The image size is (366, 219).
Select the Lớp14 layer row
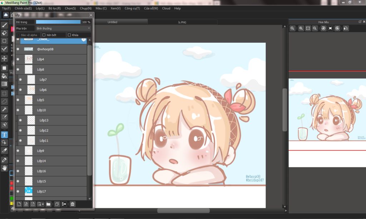pyautogui.click(x=51, y=161)
